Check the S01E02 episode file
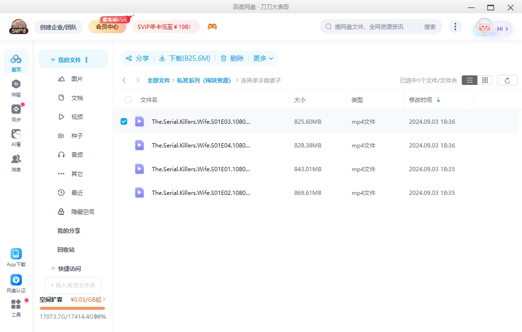 click(x=124, y=193)
